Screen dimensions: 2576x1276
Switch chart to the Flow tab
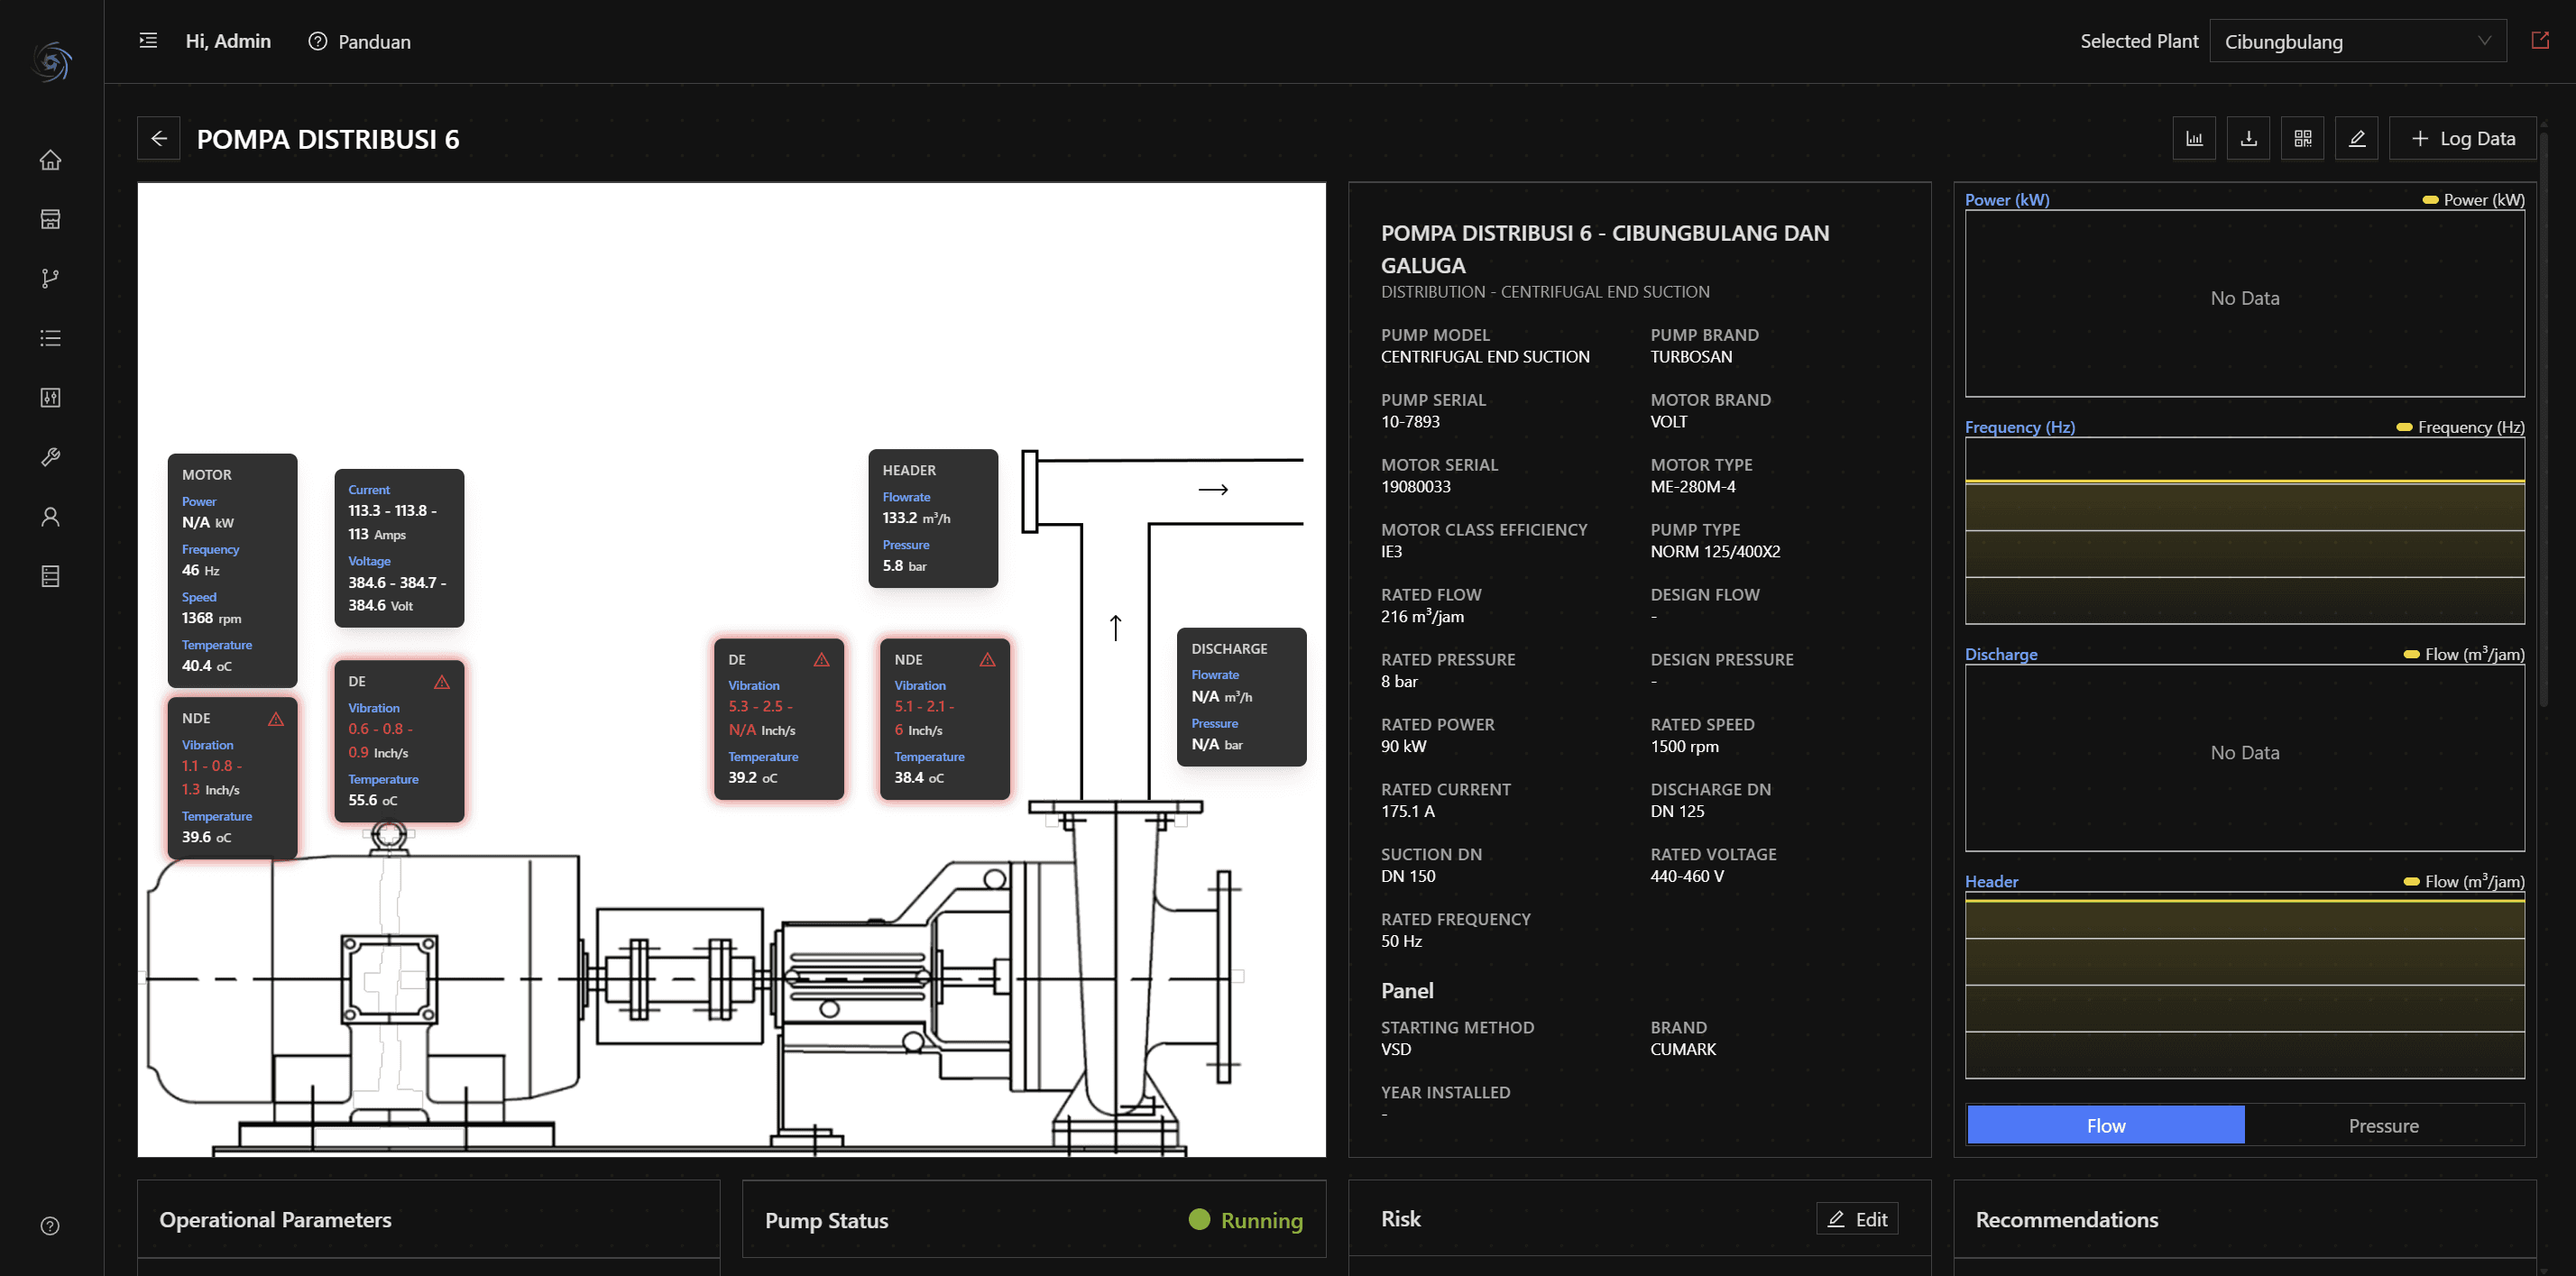pyautogui.click(x=2105, y=1125)
